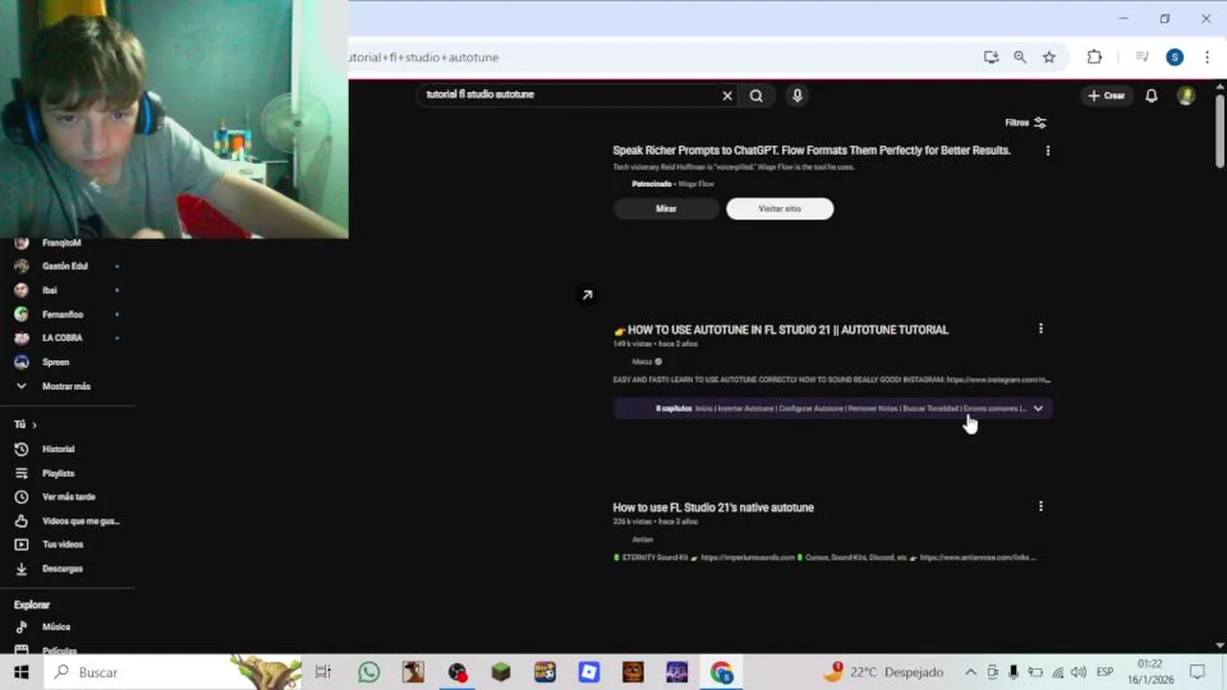
Task: Expand the 8 capítulos chapters dropdown
Action: [1038, 408]
